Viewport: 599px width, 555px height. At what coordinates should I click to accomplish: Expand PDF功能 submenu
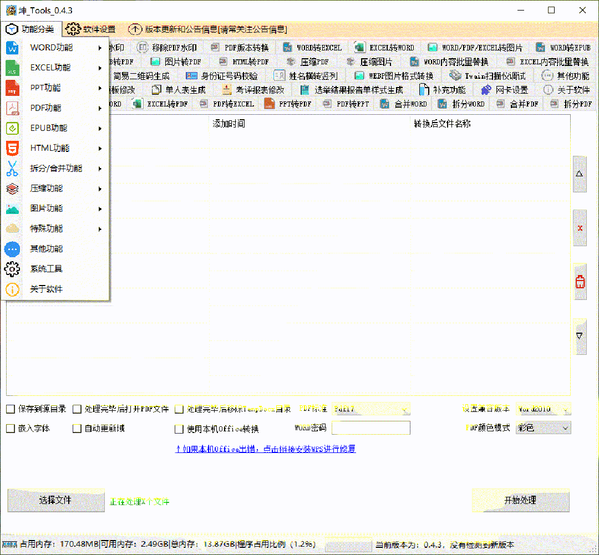point(55,108)
